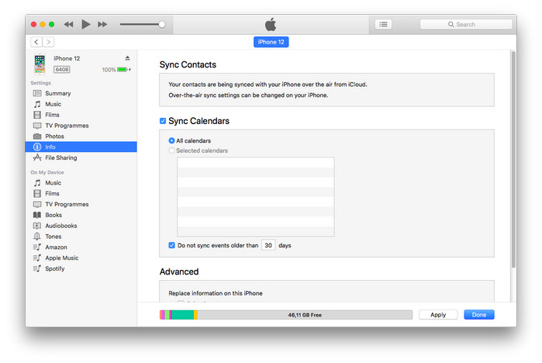Open Audiobooks on the device
This screenshot has width=542, height=363.
coord(81,226)
